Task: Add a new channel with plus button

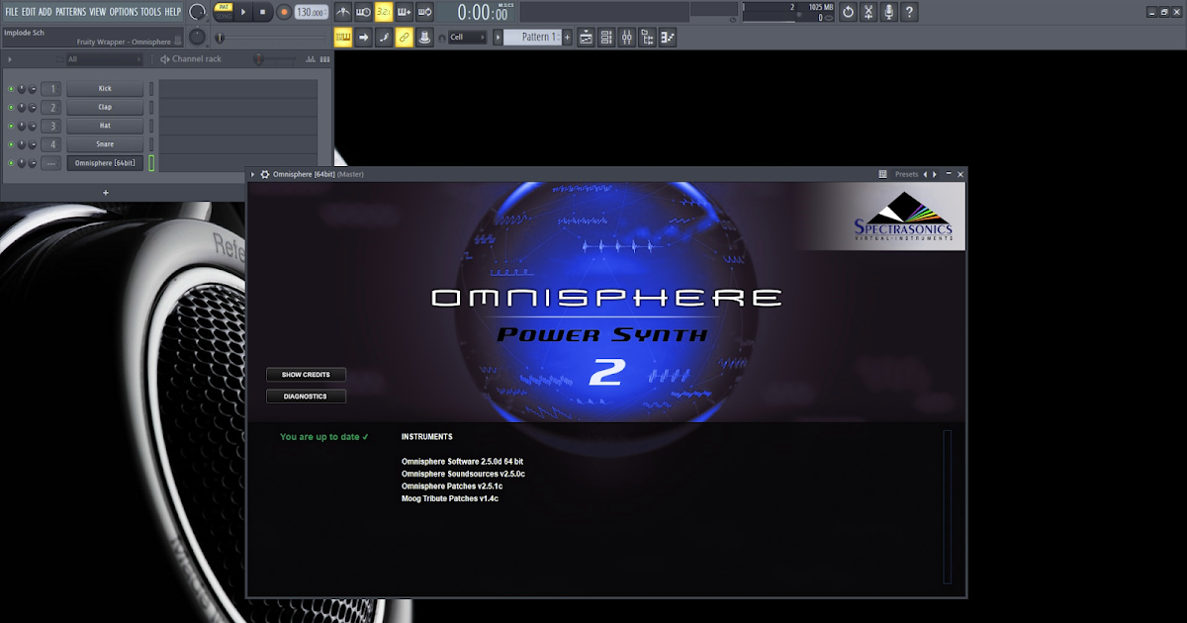Action: [x=106, y=192]
